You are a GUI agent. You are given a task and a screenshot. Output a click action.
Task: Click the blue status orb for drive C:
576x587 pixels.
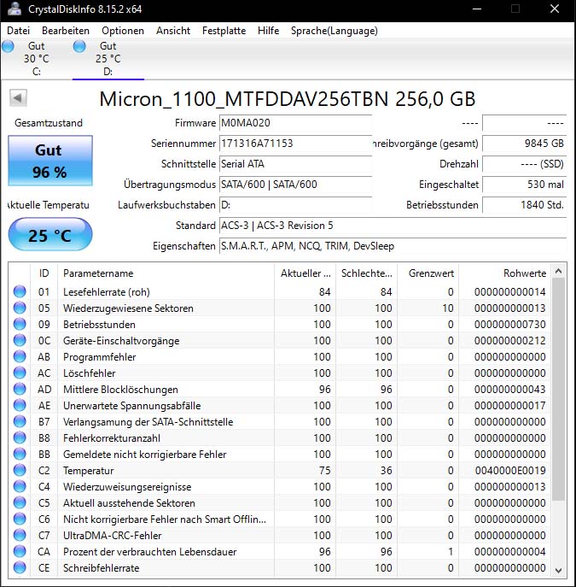point(8,46)
